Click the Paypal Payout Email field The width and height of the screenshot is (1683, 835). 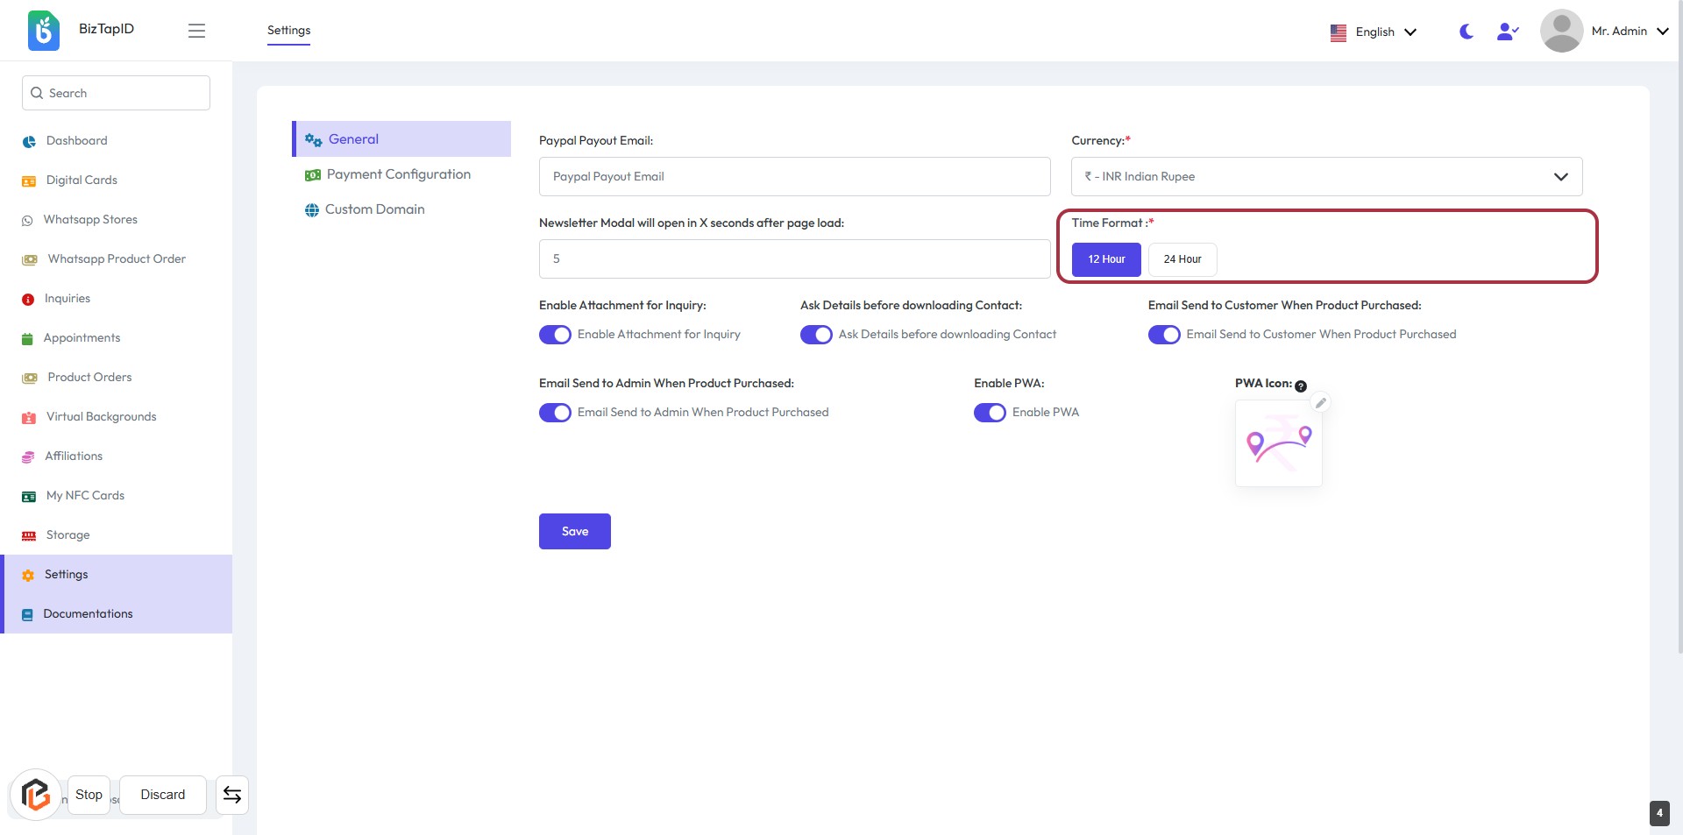(x=794, y=176)
